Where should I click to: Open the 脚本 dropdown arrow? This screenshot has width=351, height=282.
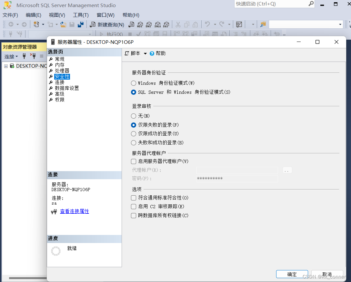point(145,53)
